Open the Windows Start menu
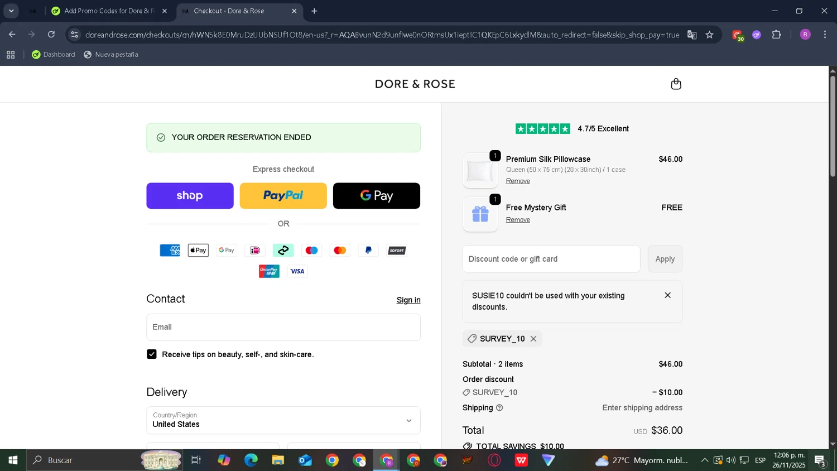 point(13,460)
